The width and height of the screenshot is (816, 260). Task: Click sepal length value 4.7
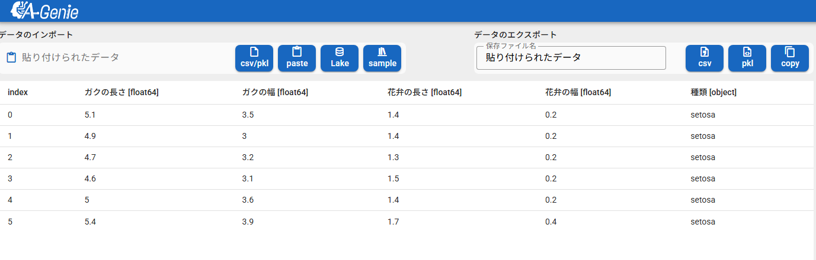90,157
